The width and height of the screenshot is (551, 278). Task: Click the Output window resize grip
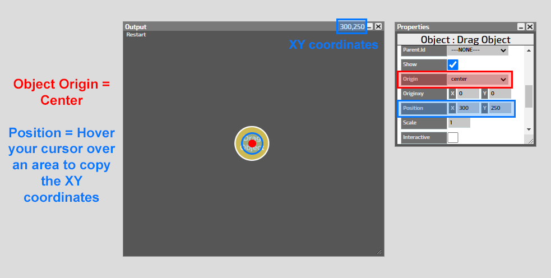[379, 252]
